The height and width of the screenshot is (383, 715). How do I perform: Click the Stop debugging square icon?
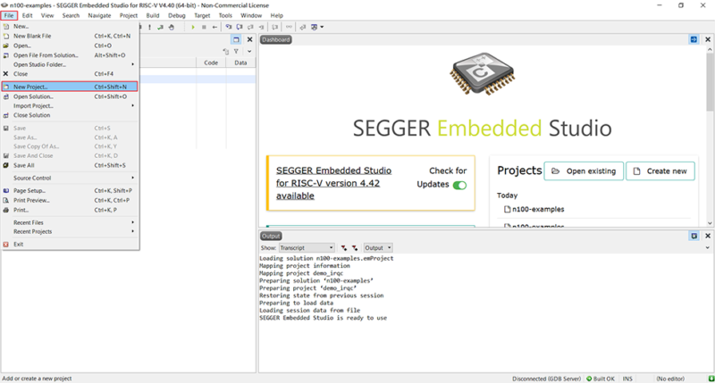[x=205, y=27]
